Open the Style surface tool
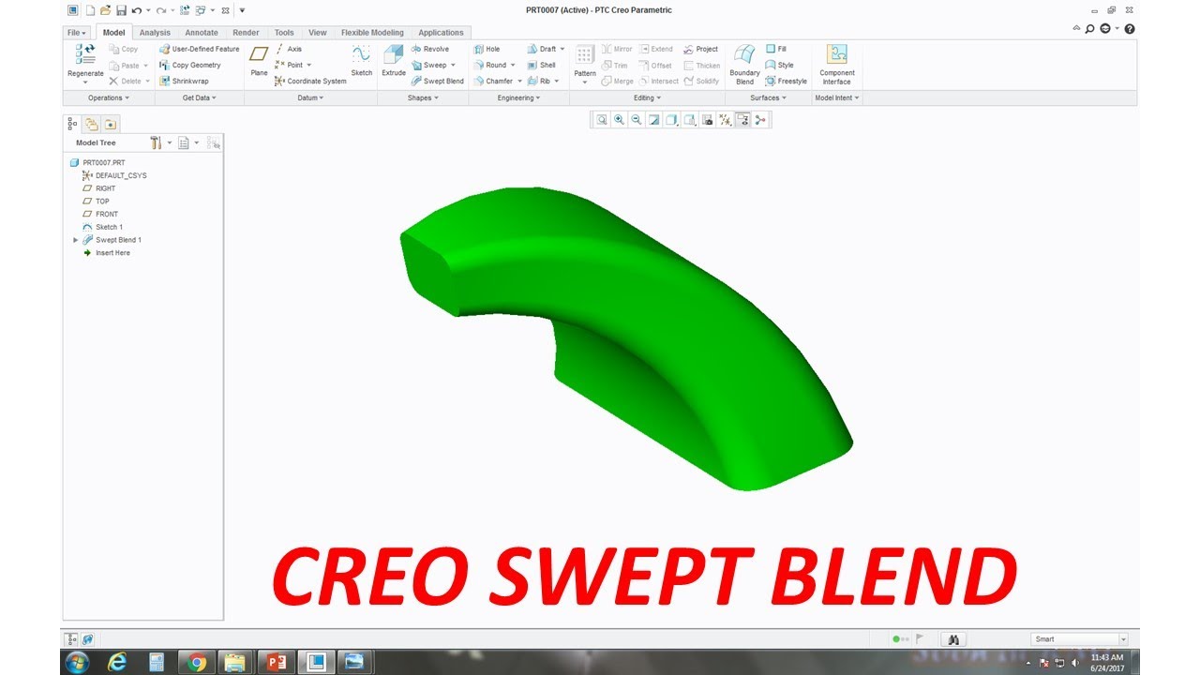The width and height of the screenshot is (1200, 675). (780, 65)
